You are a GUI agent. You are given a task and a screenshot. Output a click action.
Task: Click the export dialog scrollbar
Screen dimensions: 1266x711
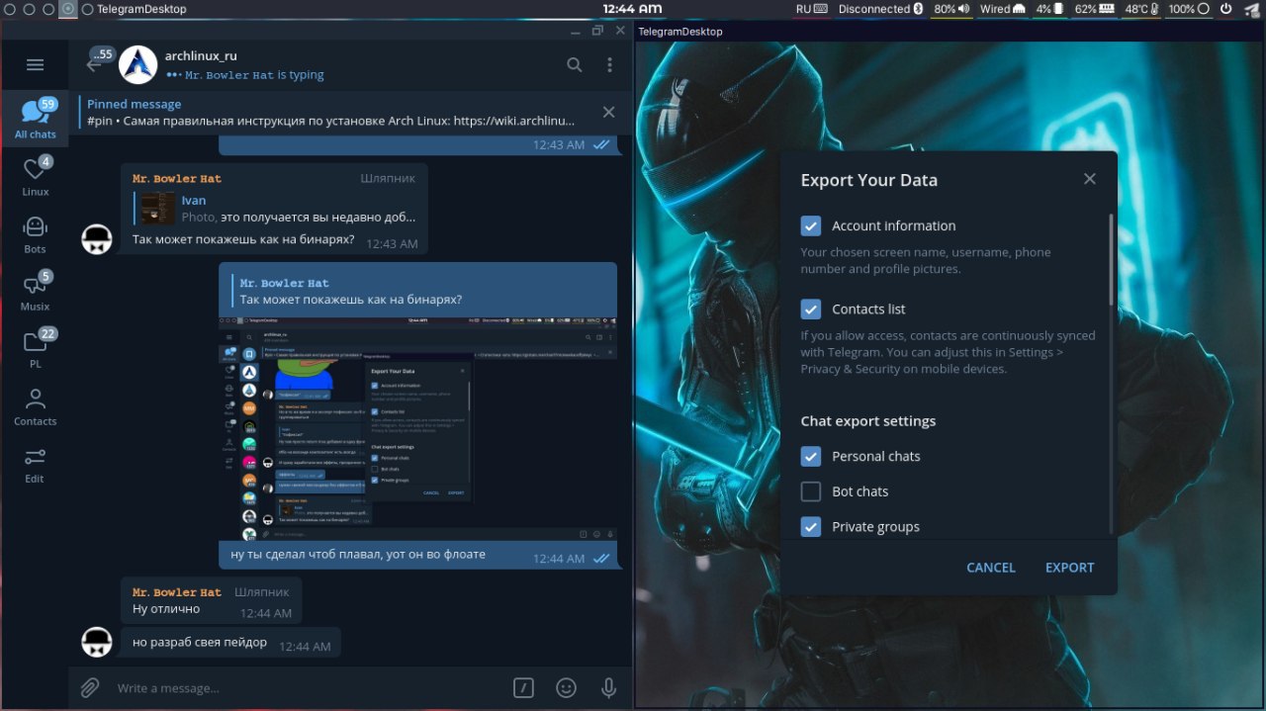1111,260
